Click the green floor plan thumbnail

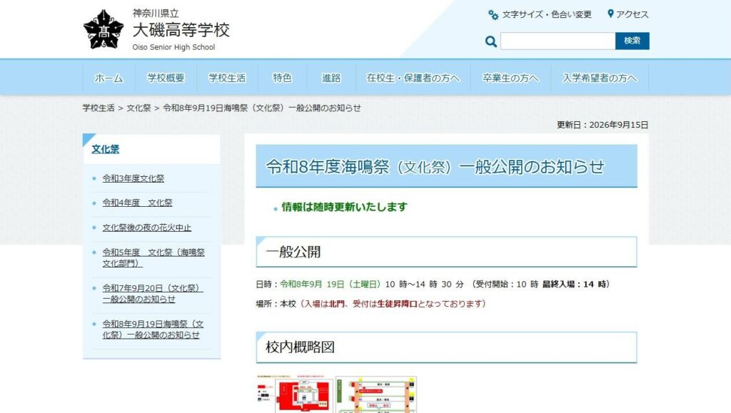[376, 394]
